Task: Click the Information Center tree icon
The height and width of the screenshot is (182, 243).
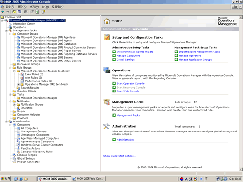Action: click(x=10, y=24)
